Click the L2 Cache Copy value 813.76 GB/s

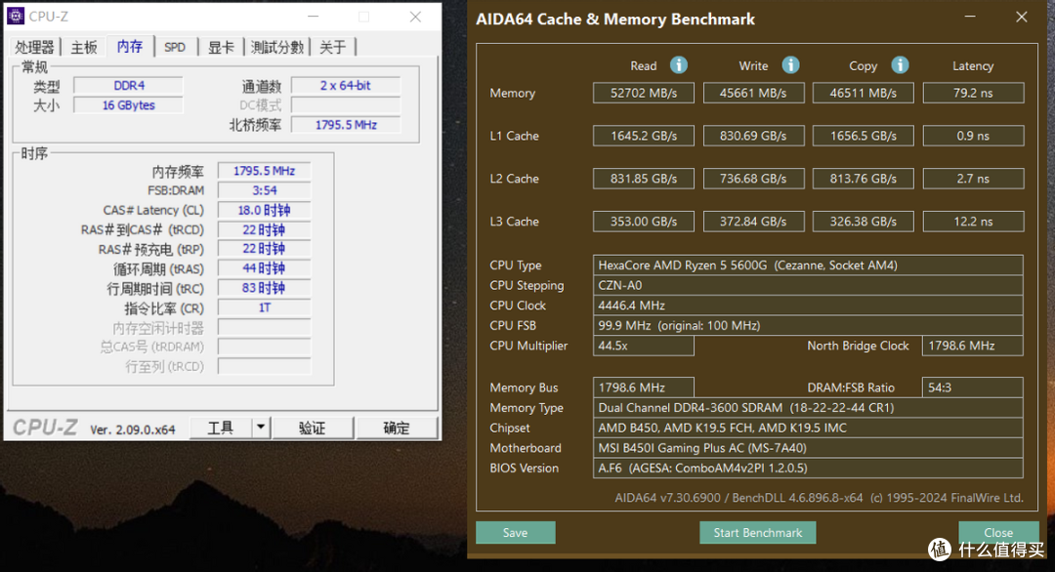(864, 179)
